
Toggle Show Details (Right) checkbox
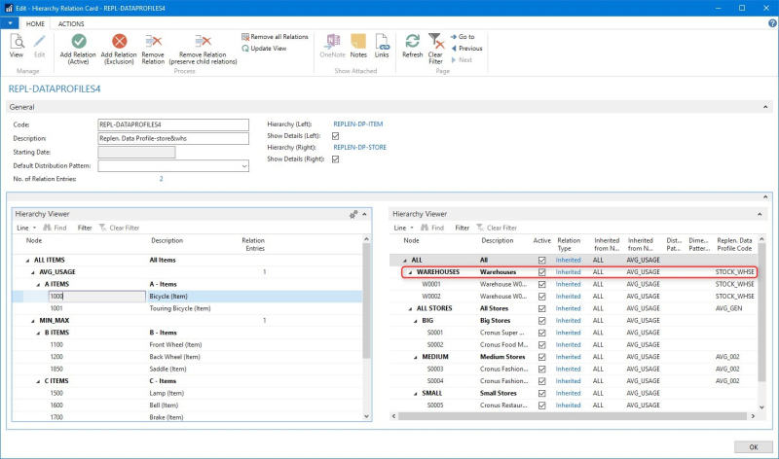tap(336, 159)
